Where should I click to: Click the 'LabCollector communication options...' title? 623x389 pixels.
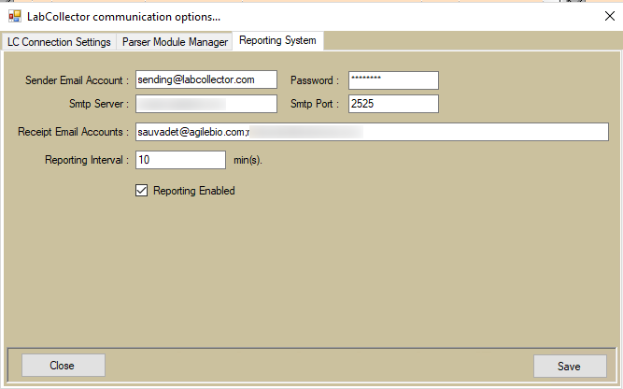pos(123,17)
